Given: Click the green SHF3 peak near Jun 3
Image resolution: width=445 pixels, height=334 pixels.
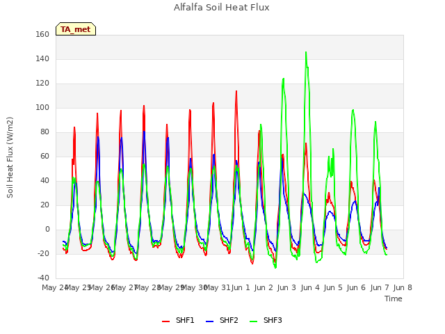Looking at the screenshot, I should 283,79.
